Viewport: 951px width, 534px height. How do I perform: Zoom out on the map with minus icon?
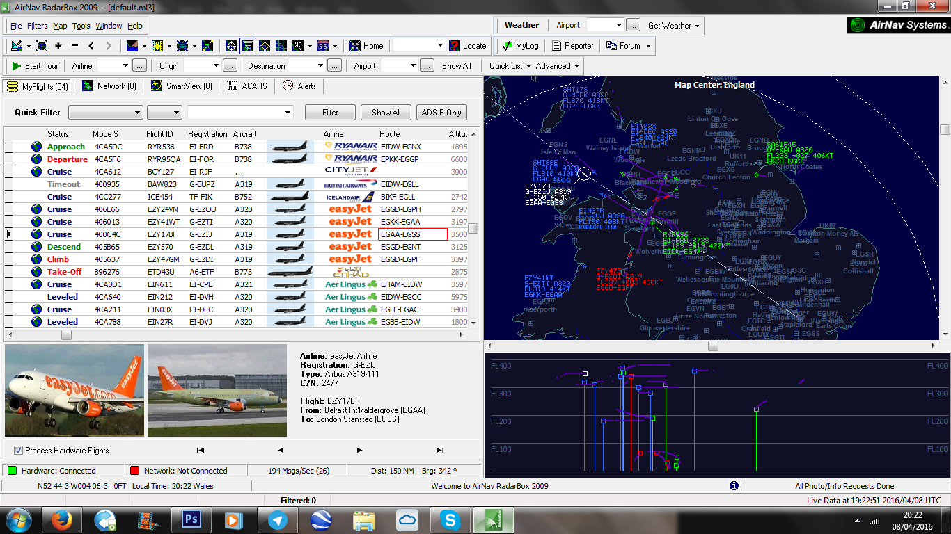[x=74, y=46]
